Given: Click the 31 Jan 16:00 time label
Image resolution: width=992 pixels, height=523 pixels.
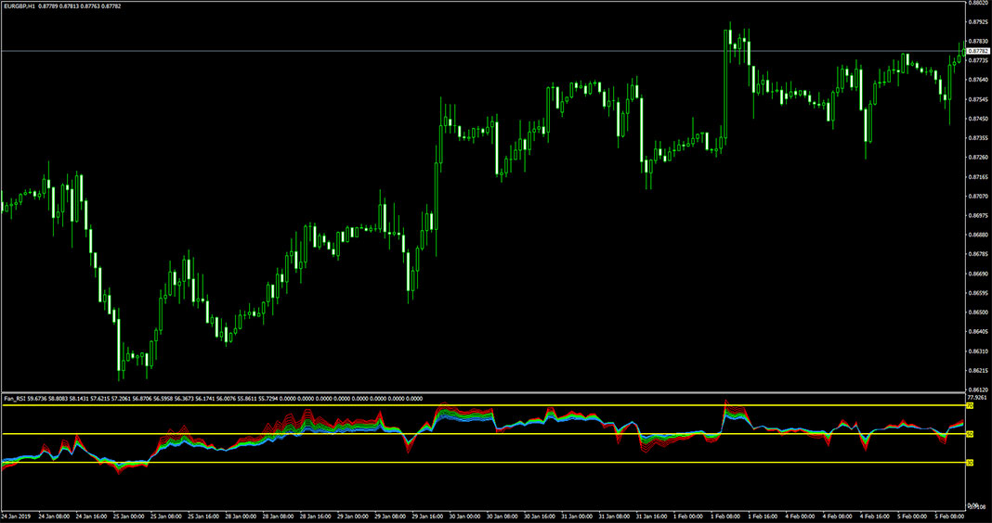Looking at the screenshot, I should coord(650,516).
